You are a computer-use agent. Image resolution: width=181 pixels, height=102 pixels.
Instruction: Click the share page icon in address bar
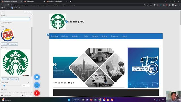(148, 5)
